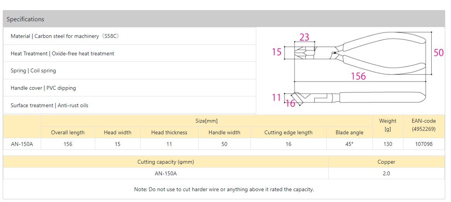
Task: Select the Cutting edge length column header
Action: pos(288,132)
